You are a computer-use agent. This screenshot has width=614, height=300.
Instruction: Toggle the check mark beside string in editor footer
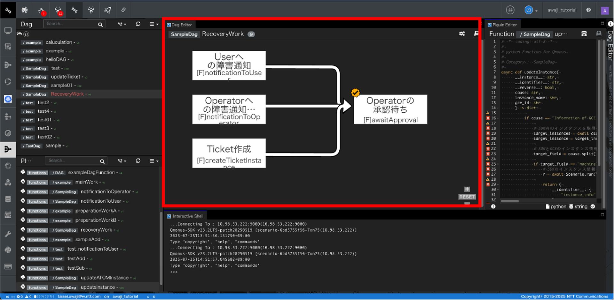[593, 206]
